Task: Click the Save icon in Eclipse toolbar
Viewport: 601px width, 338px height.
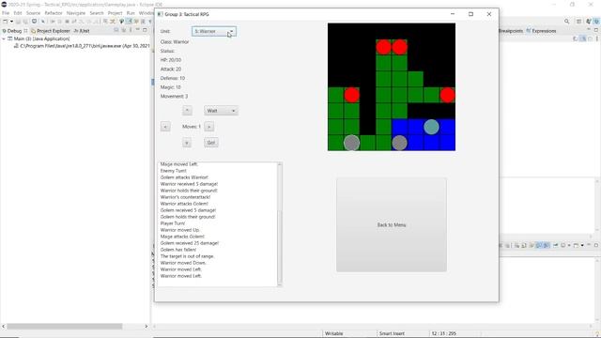Action: (x=18, y=22)
